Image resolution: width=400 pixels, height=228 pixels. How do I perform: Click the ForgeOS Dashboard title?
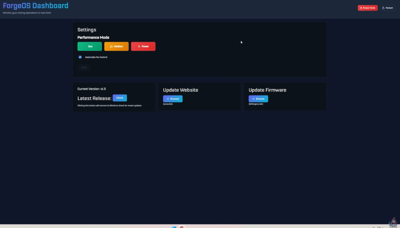pos(36,5)
